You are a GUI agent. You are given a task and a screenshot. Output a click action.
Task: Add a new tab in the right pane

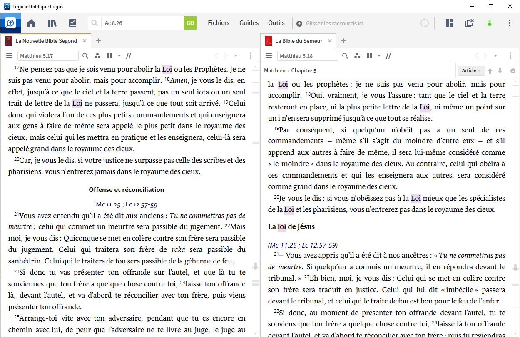point(344,41)
